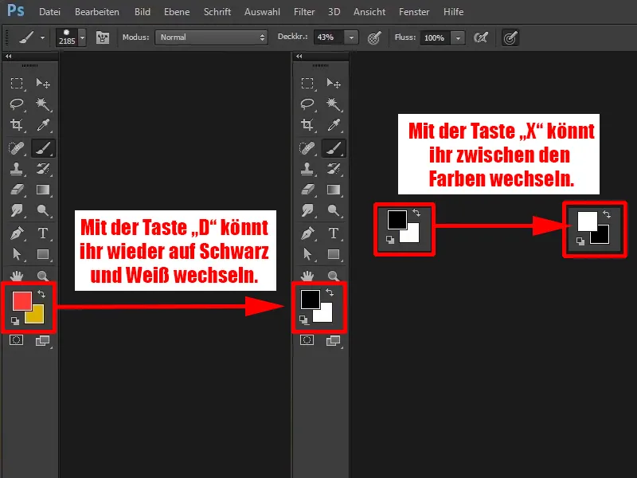Select the Magic Wand tool in right toolbox
This screenshot has height=478, width=637.
pyautogui.click(x=334, y=104)
